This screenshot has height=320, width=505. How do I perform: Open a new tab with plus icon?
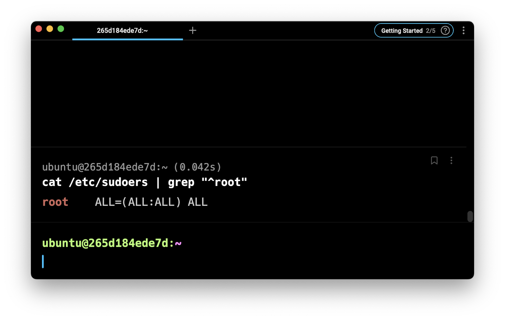click(x=193, y=30)
